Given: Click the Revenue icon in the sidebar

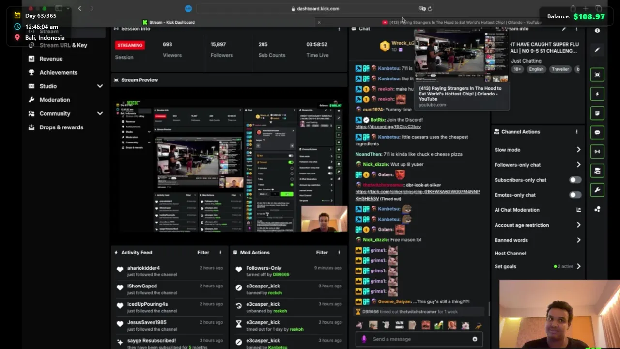Looking at the screenshot, I should pos(31,59).
